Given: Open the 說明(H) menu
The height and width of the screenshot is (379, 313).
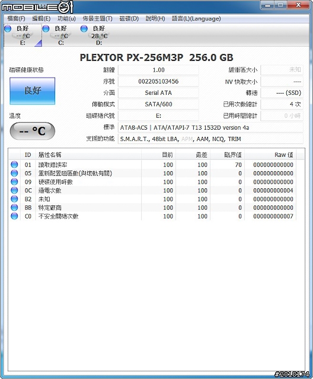Looking at the screenshot, I should pos(155,18).
